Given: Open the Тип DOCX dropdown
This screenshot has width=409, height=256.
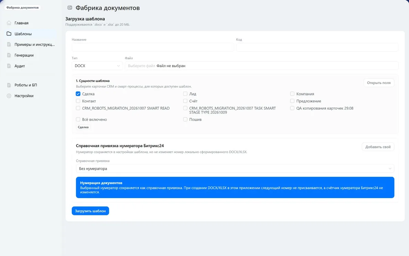Looking at the screenshot, I should coord(97,66).
